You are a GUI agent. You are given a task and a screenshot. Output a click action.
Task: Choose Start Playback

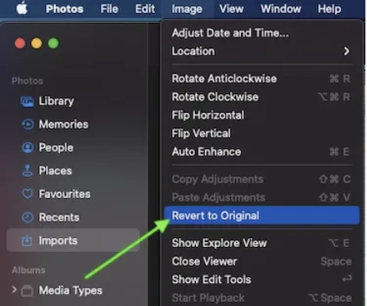[x=261, y=298]
